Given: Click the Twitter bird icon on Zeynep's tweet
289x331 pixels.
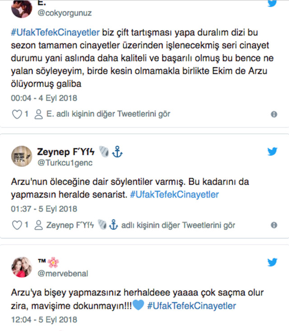Looking at the screenshot, I should [x=272, y=151].
